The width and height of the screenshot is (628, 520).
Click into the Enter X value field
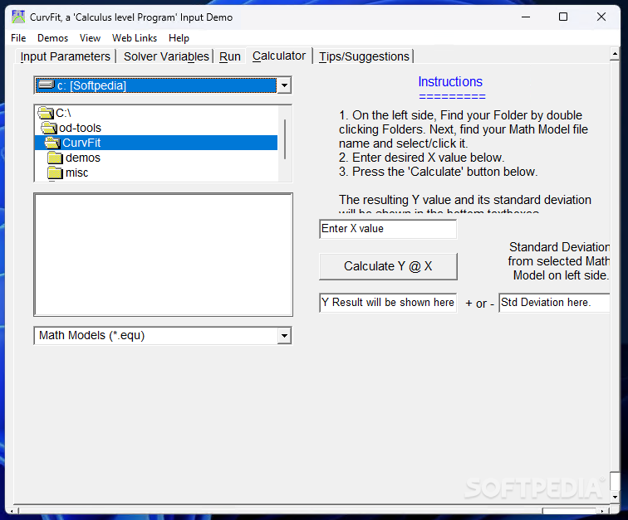388,229
